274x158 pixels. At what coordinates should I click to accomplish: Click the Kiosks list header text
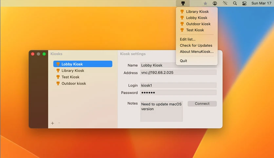click(56, 54)
